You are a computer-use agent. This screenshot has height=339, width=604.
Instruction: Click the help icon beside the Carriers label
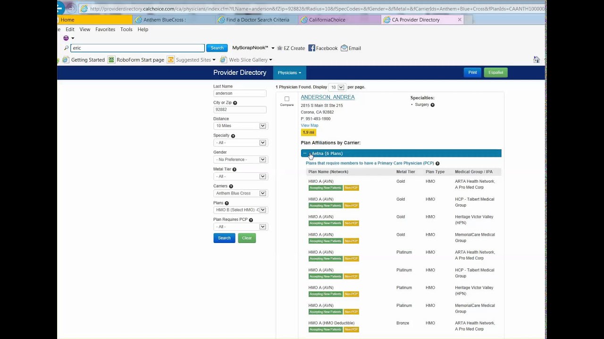pyautogui.click(x=231, y=186)
